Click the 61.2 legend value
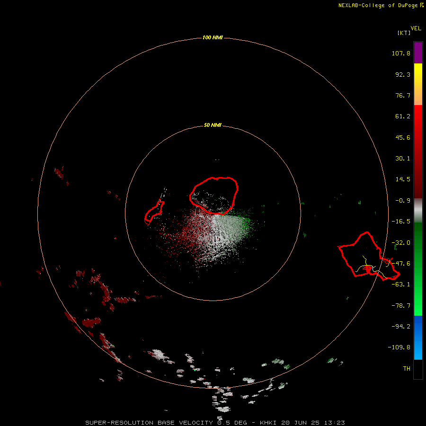The height and width of the screenshot is (426, 426). click(x=403, y=116)
